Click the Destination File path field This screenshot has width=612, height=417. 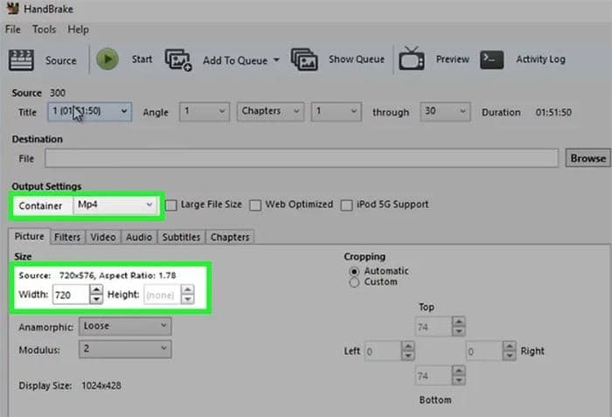pos(302,158)
